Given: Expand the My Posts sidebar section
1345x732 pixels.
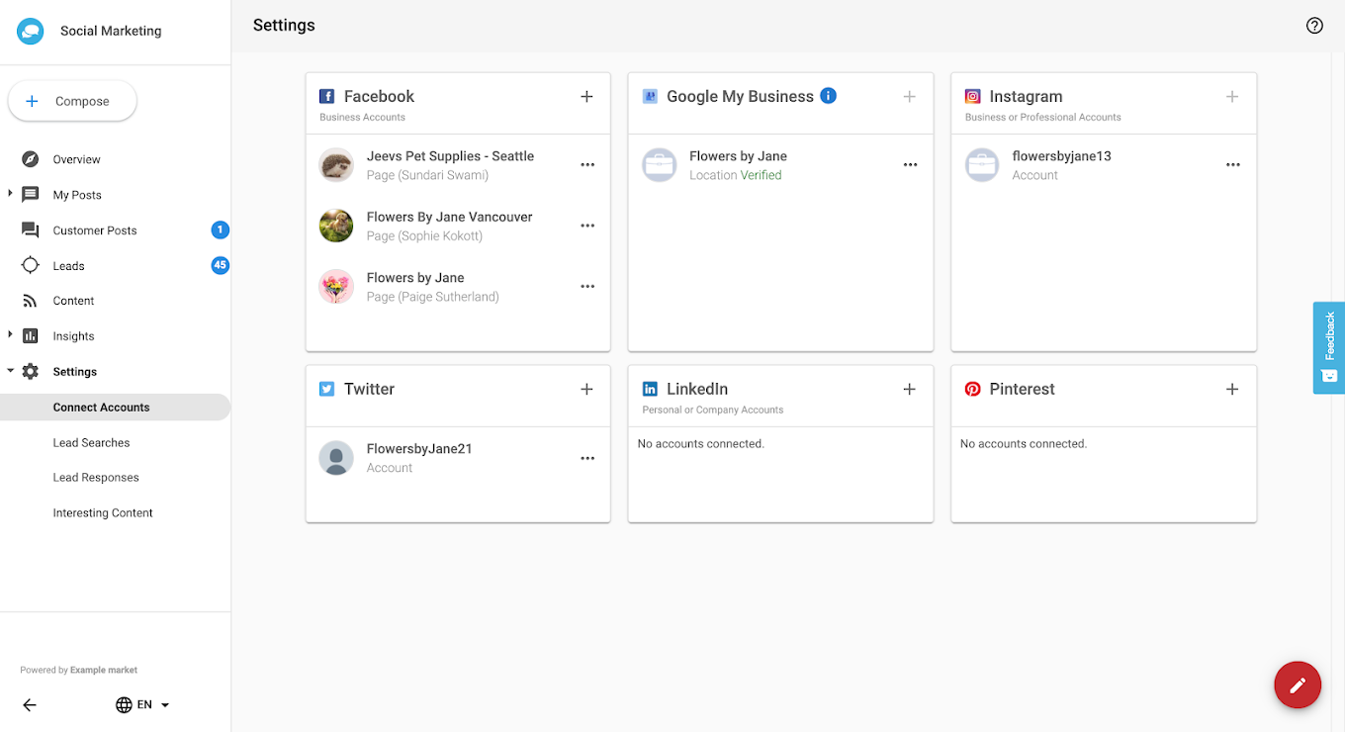Looking at the screenshot, I should (11, 194).
